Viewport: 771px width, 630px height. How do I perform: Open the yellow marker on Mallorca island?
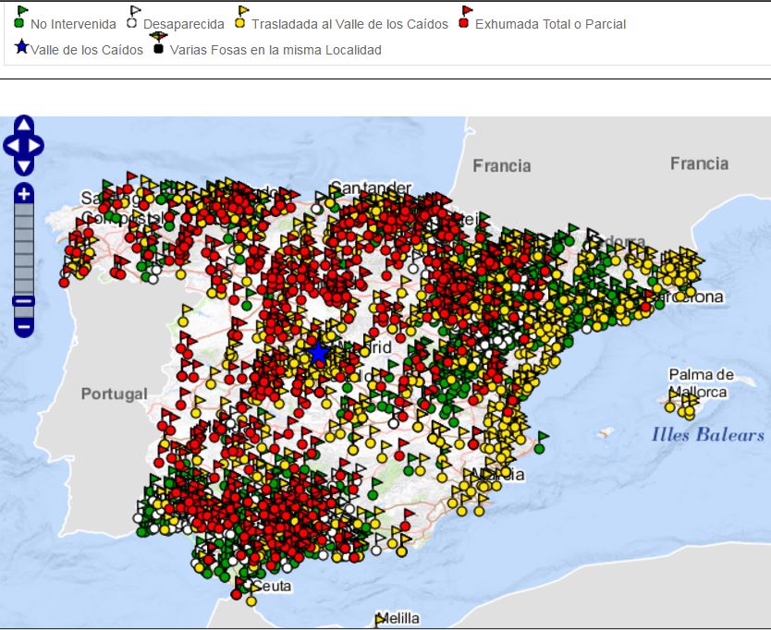[x=671, y=406]
